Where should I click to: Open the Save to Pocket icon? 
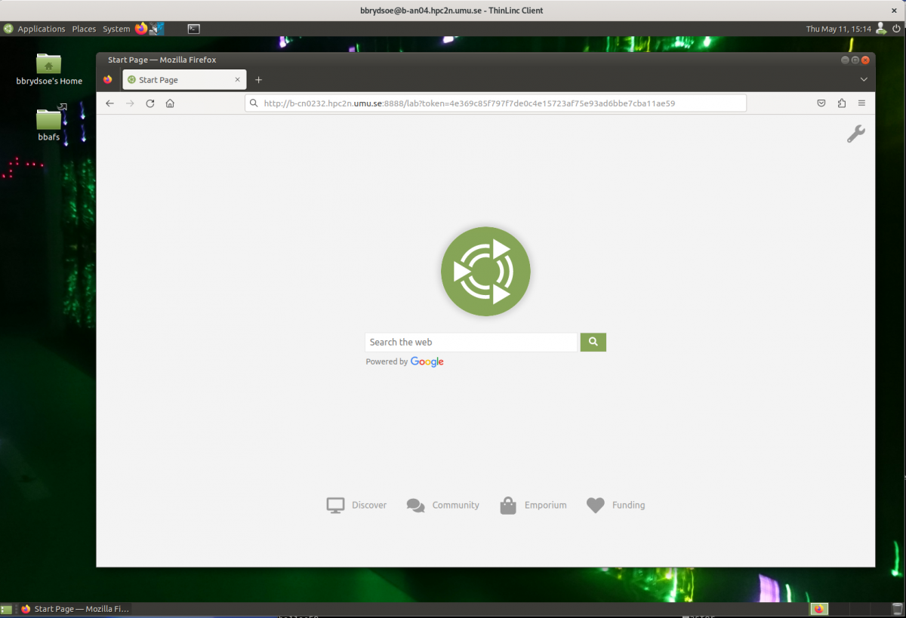[821, 103]
